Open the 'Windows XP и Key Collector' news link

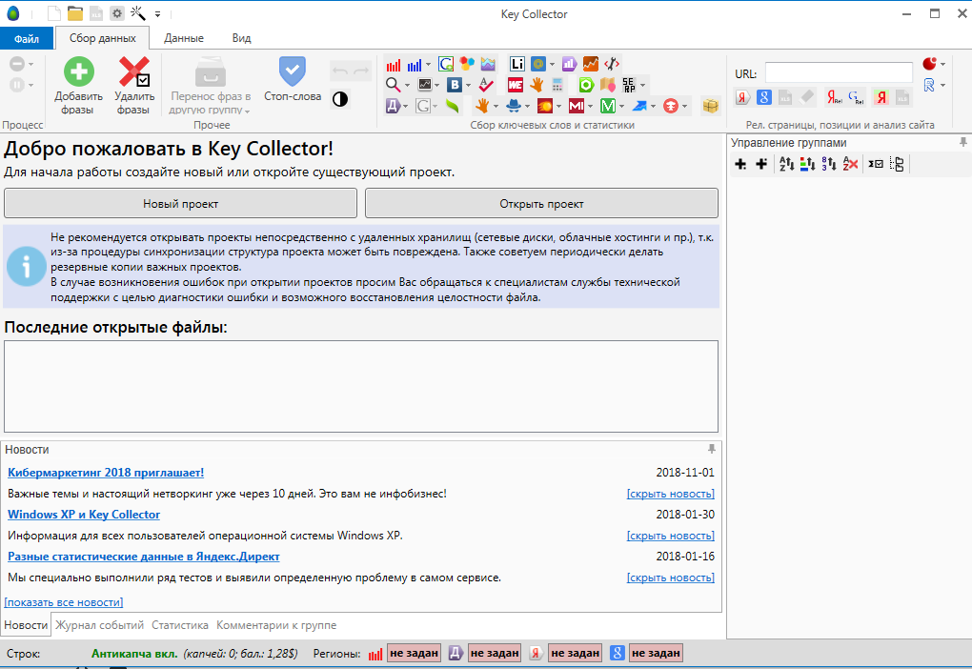[x=84, y=515]
